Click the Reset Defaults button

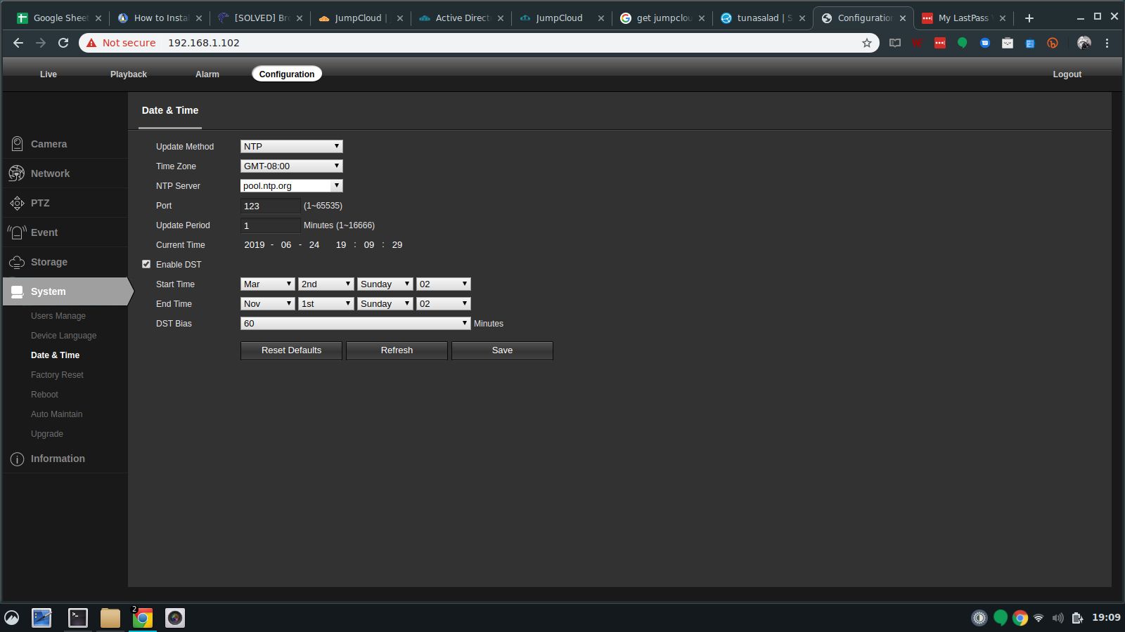coord(291,350)
